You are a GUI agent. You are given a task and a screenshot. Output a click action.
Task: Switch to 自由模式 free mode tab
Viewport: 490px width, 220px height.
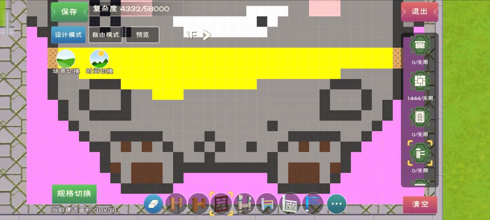(x=105, y=35)
